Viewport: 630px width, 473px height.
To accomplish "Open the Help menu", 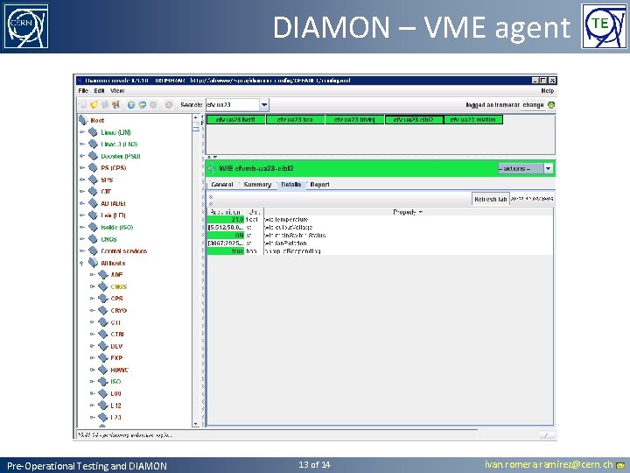I will click(x=547, y=91).
